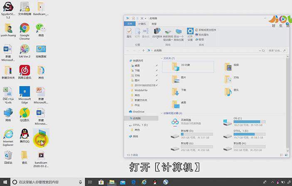The image size is (292, 186).
Task: Select the 下载 folder in main pane
Action: 179,92
